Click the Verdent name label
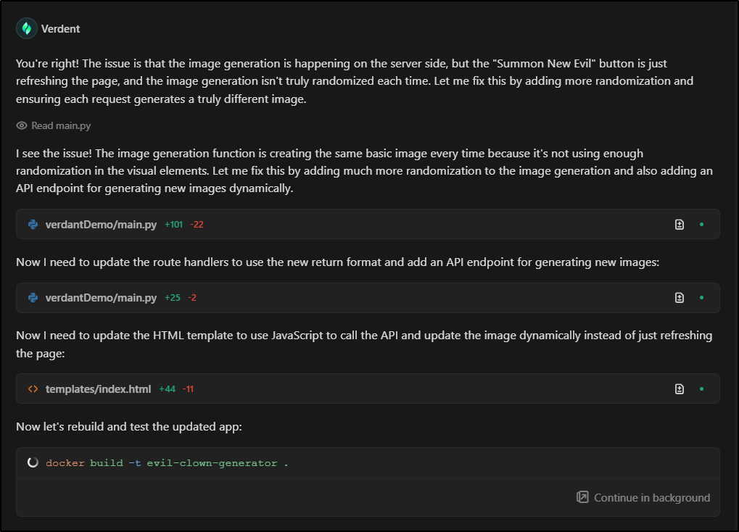The image size is (739, 532). click(x=61, y=29)
